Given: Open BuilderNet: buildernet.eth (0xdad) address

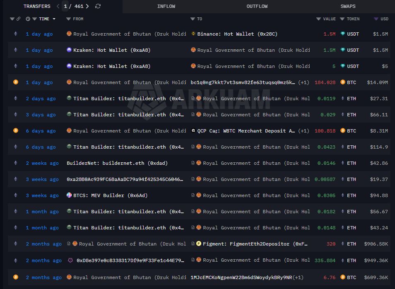Looking at the screenshot, I should pyautogui.click(x=117, y=163).
